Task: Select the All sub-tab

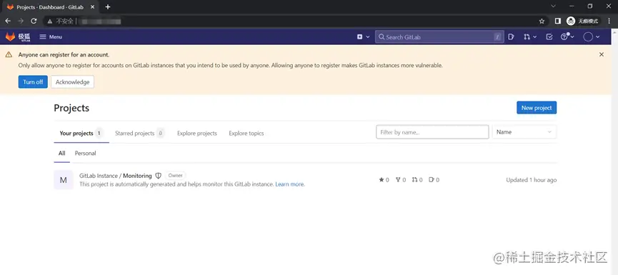Action: (x=62, y=154)
